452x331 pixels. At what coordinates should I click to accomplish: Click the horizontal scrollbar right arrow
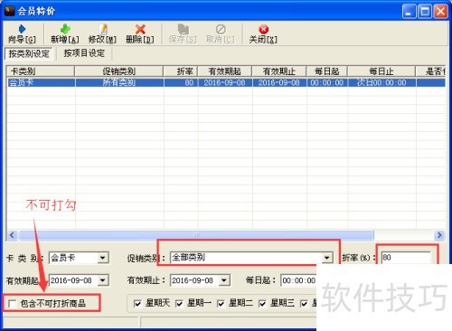tap(439, 235)
